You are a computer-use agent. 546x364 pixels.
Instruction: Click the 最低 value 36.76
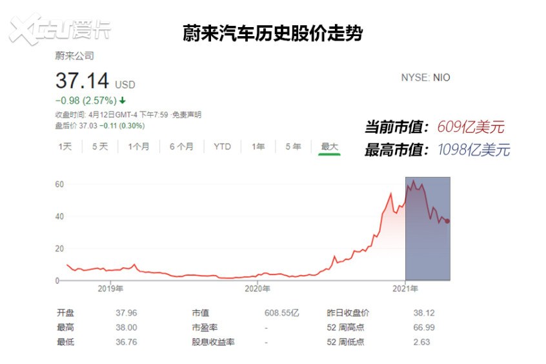[126, 342]
